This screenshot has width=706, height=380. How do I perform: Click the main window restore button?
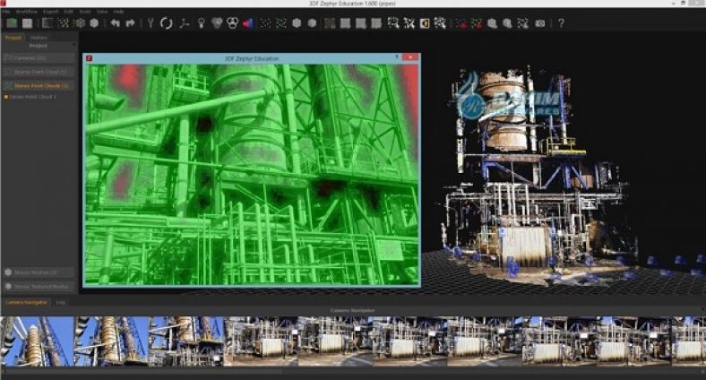(x=684, y=3)
